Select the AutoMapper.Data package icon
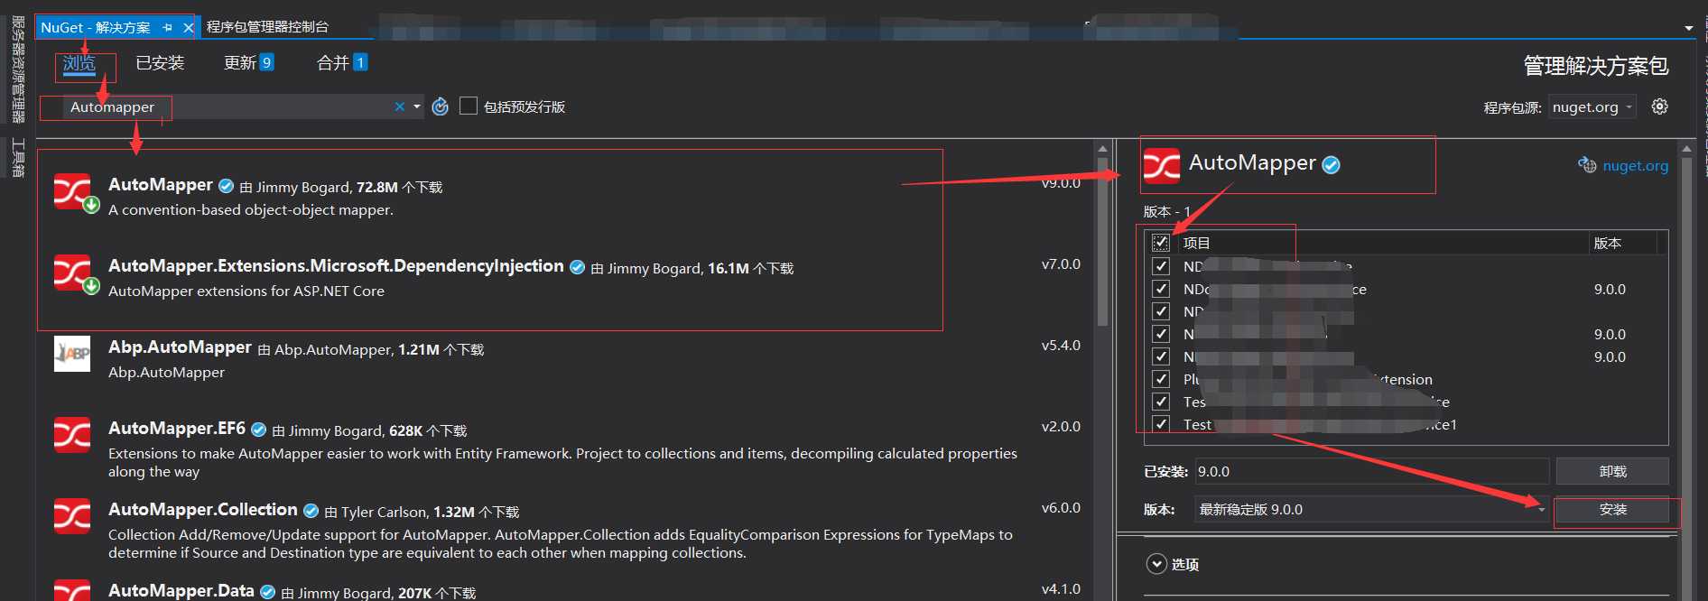The width and height of the screenshot is (1708, 601). 72,590
